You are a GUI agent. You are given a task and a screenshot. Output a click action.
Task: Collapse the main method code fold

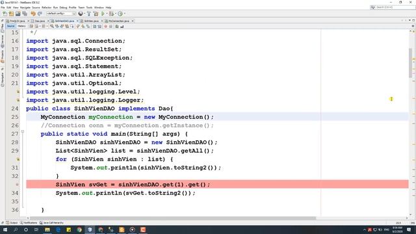[23, 131]
